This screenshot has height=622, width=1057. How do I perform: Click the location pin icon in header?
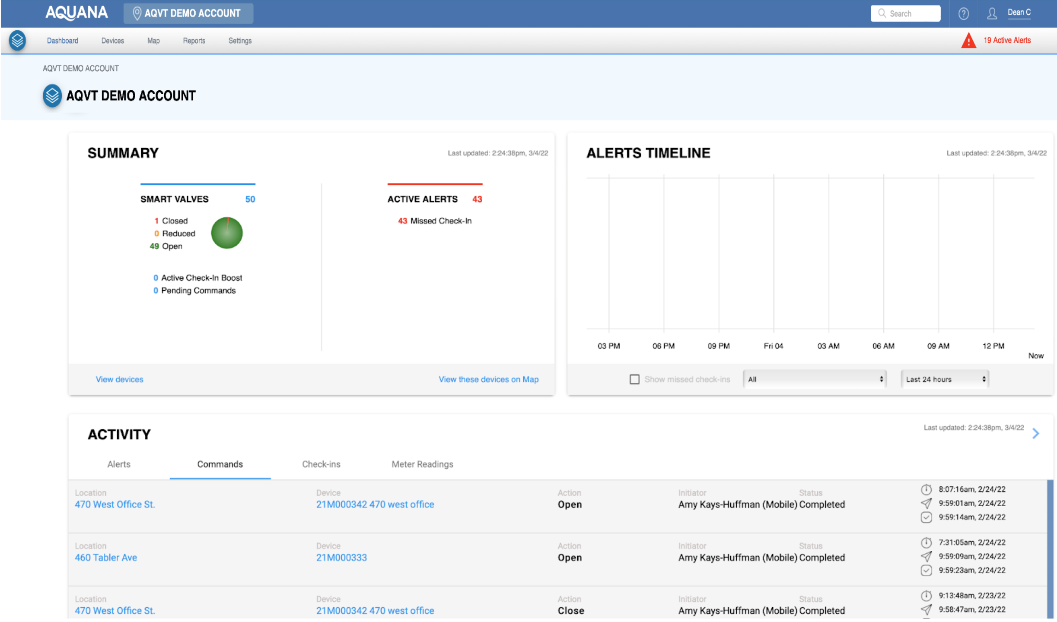click(137, 13)
